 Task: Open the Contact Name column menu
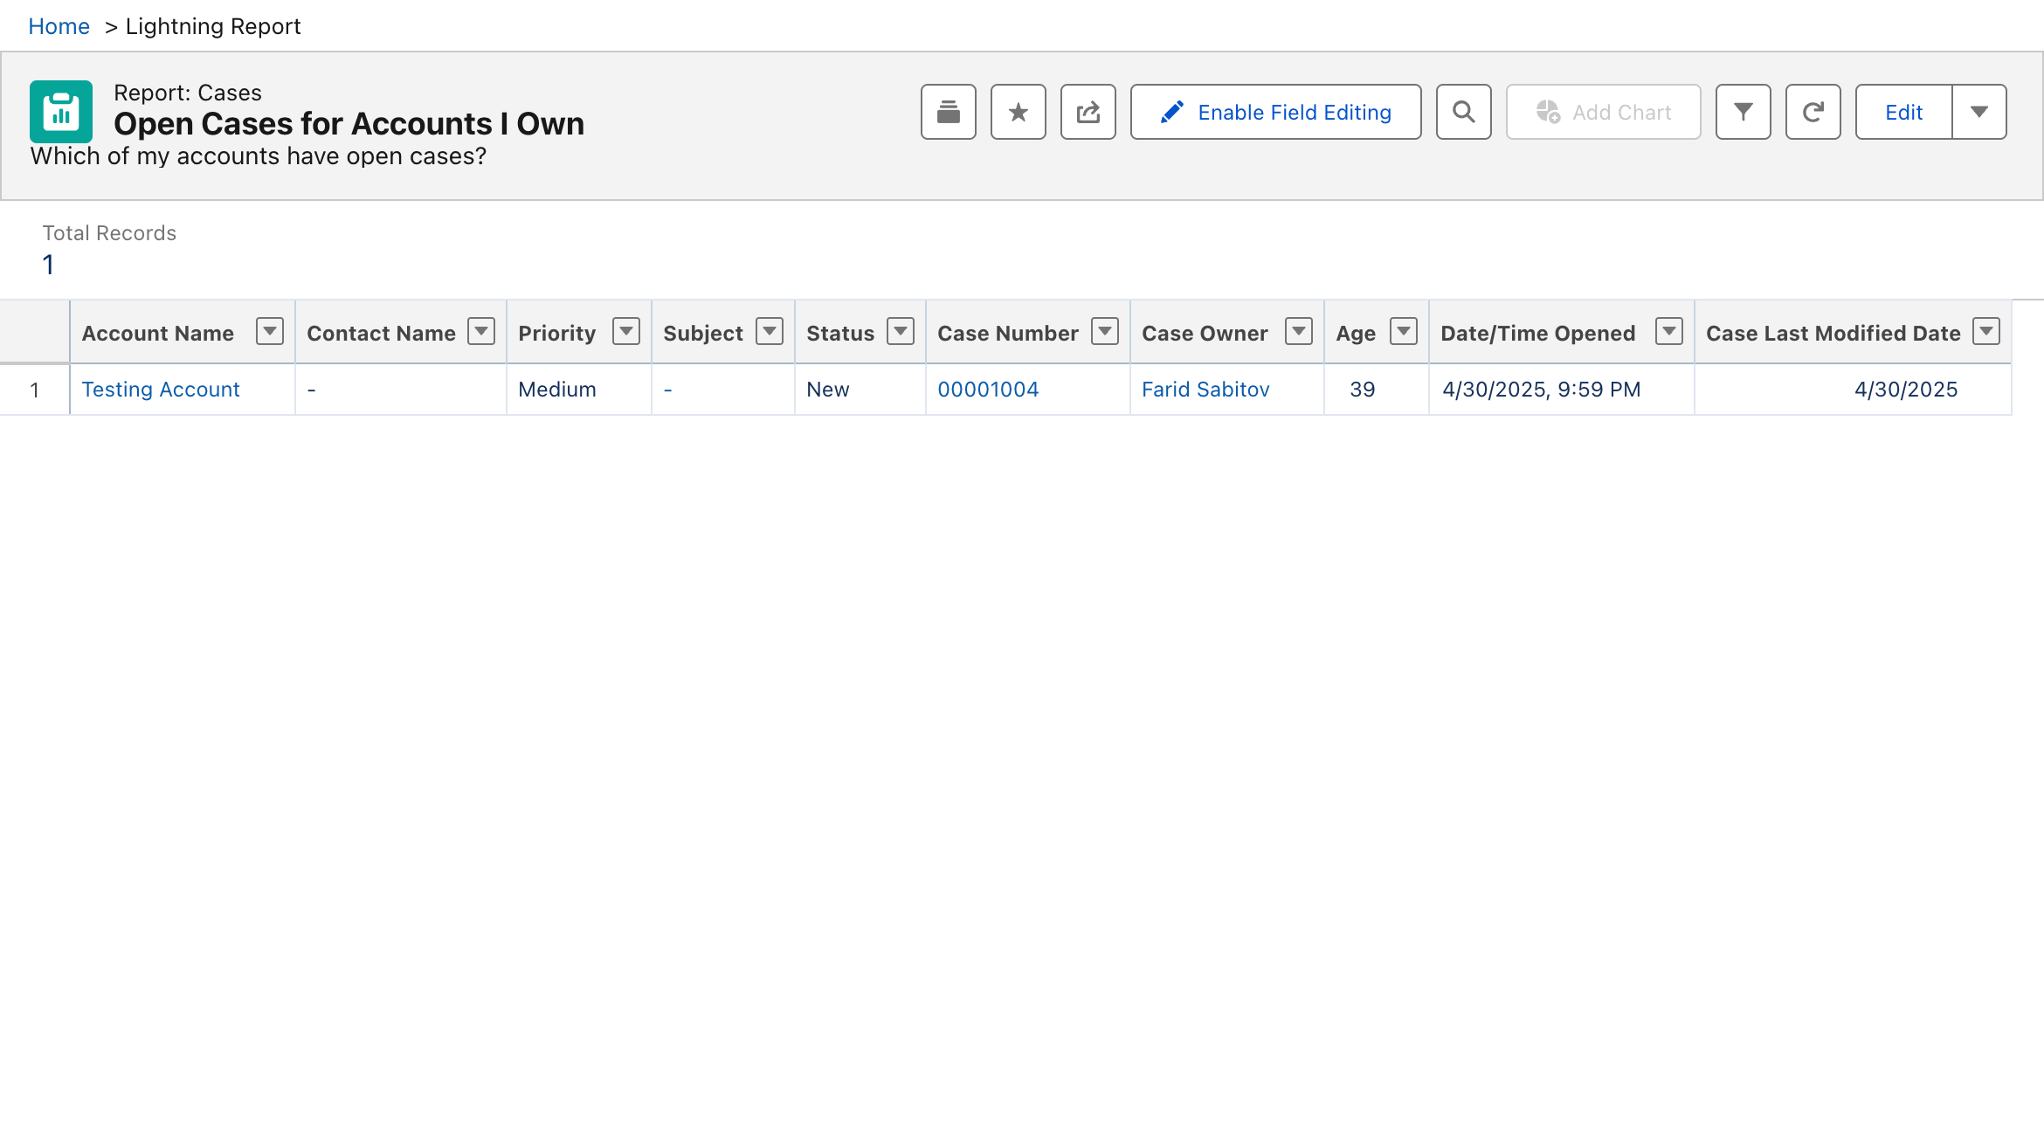pos(481,332)
